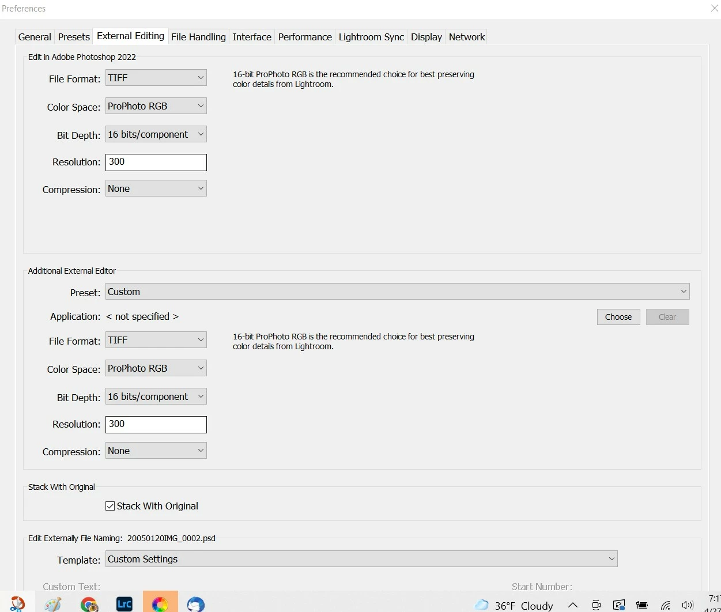Image resolution: width=721 pixels, height=612 pixels.
Task: Show hidden system tray icons
Action: [x=573, y=605]
